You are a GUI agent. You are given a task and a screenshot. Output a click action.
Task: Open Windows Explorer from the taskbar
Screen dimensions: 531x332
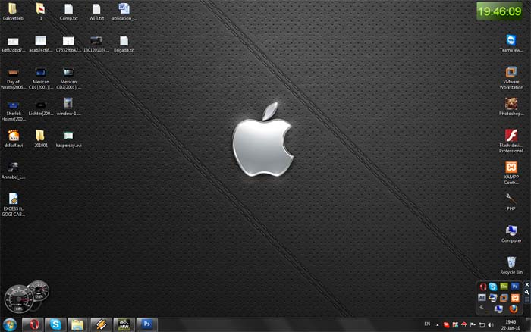coord(78,325)
